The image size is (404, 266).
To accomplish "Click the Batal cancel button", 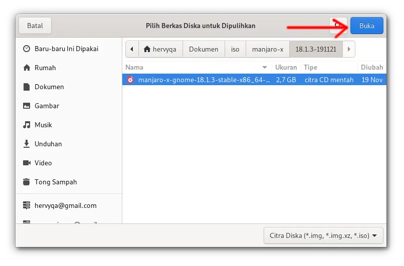I will [35, 26].
